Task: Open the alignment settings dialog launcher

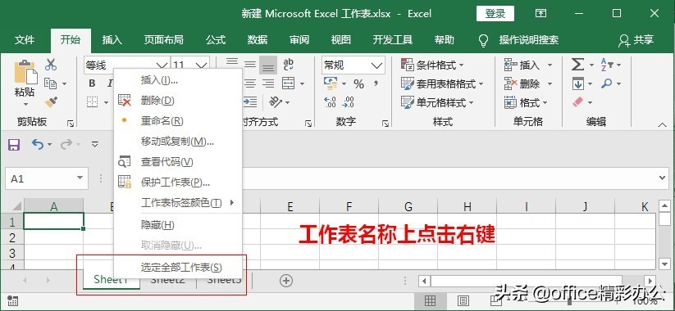Action: click(x=308, y=124)
